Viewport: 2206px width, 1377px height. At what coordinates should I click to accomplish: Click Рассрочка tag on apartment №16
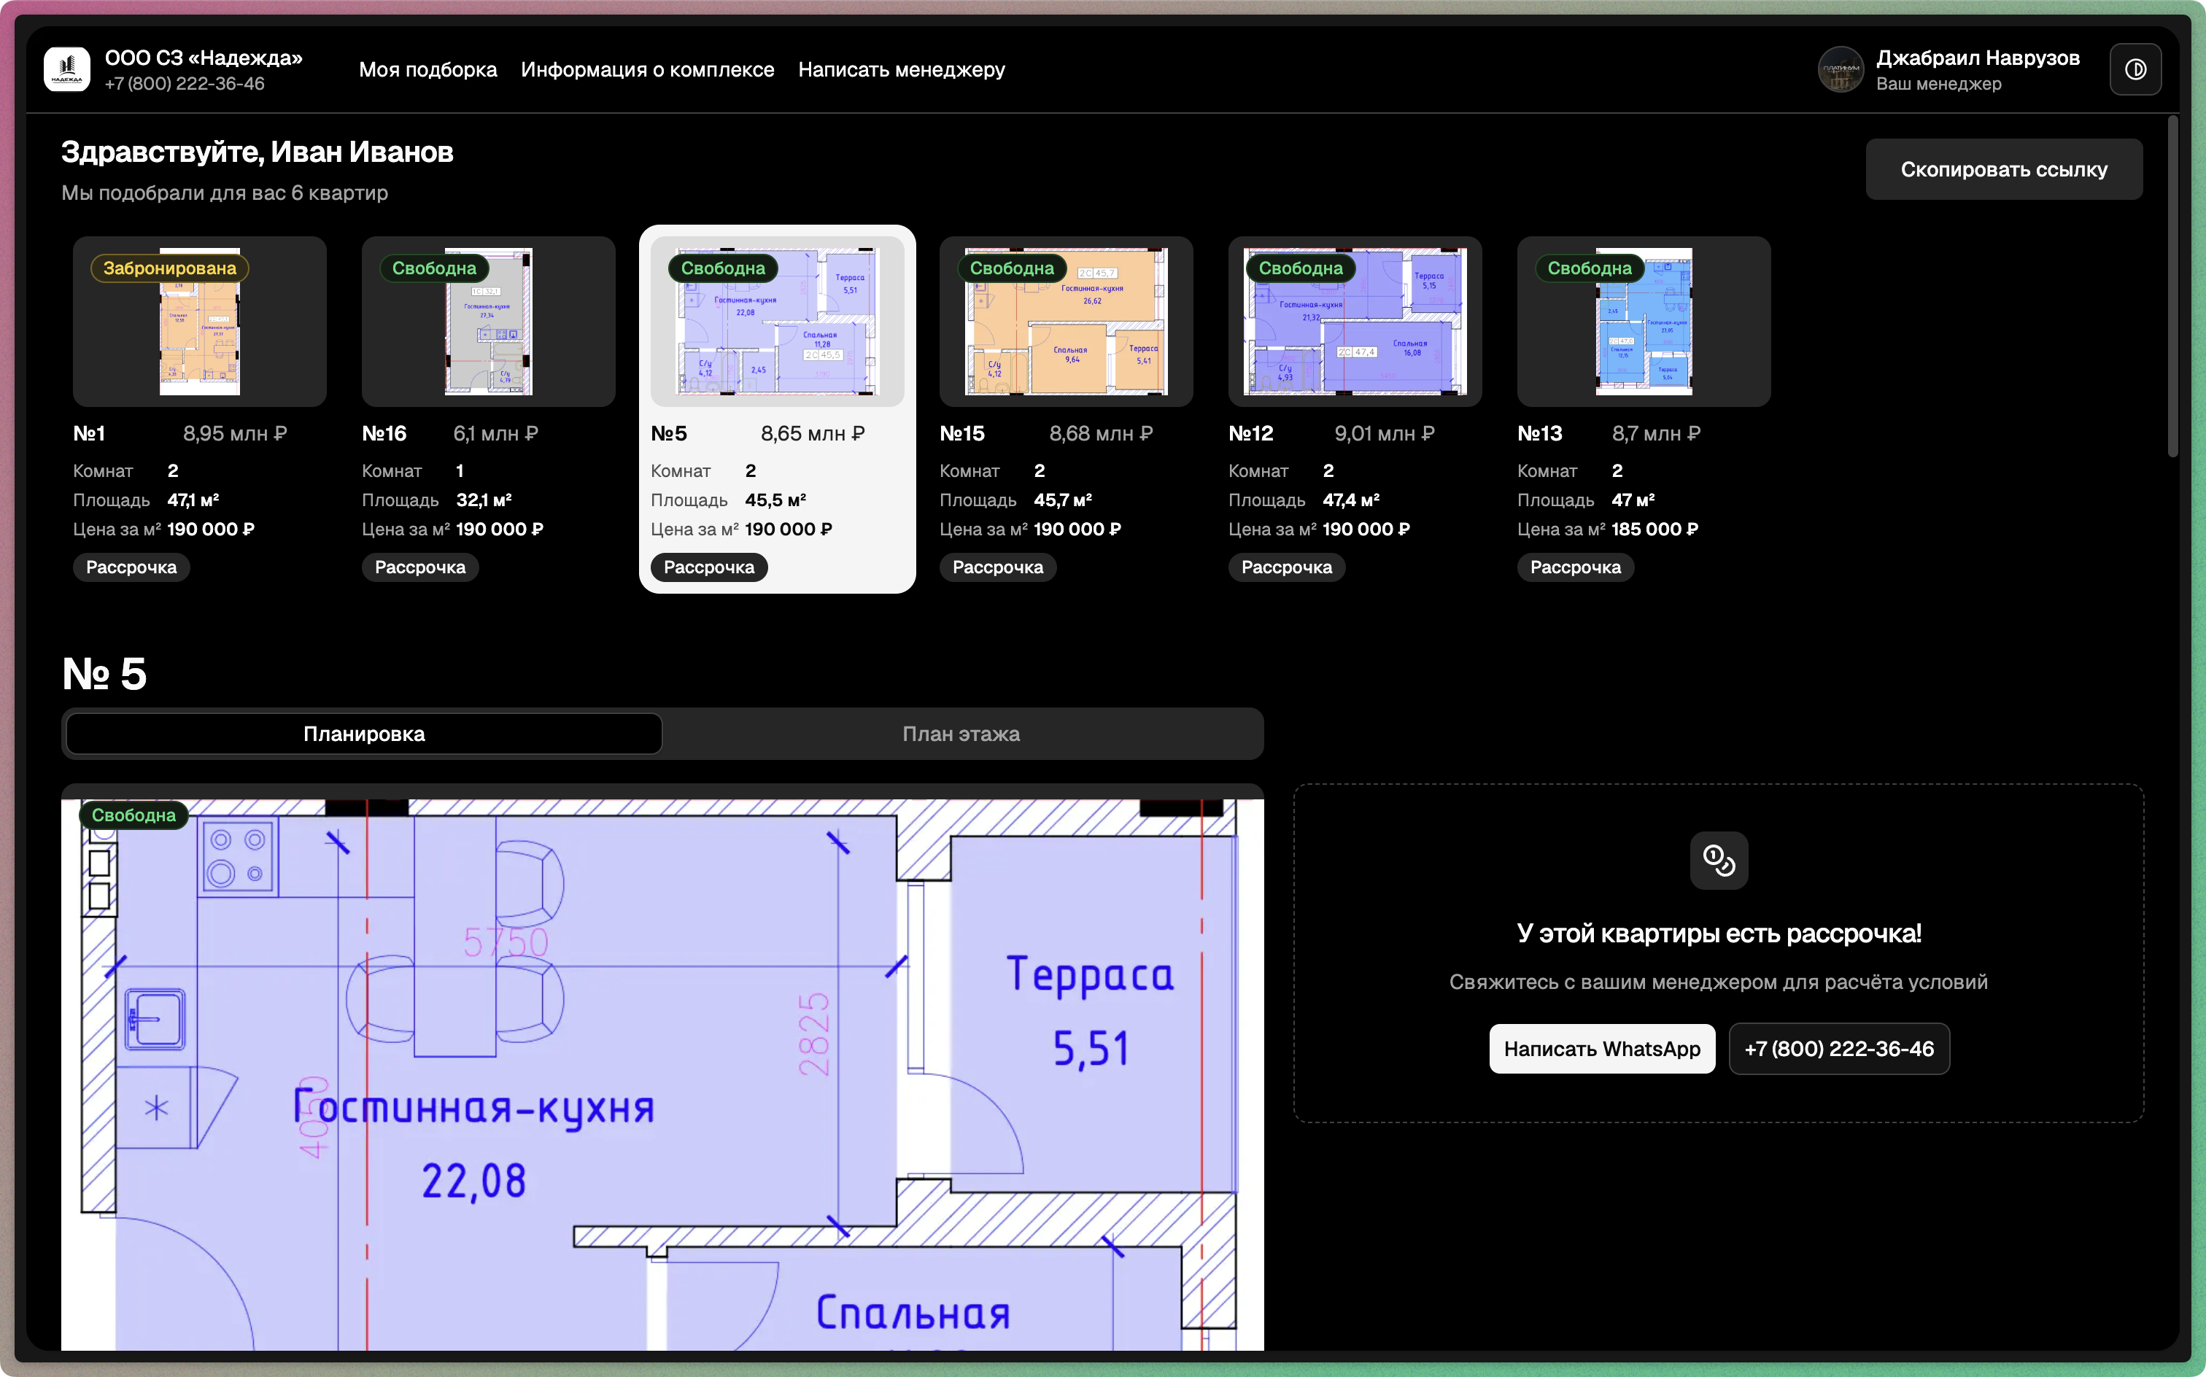point(420,567)
